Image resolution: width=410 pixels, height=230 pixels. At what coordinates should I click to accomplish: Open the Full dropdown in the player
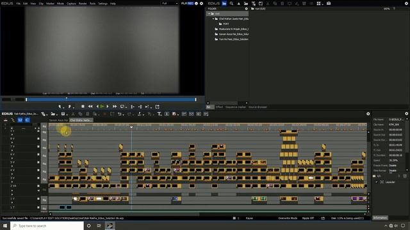point(169,3)
